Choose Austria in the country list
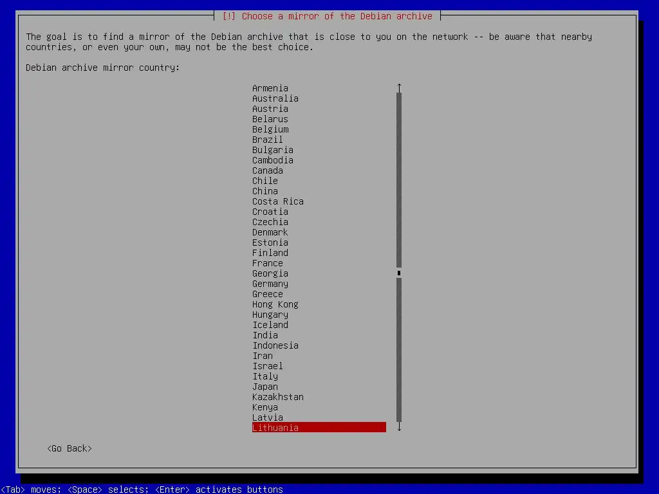 tap(270, 109)
